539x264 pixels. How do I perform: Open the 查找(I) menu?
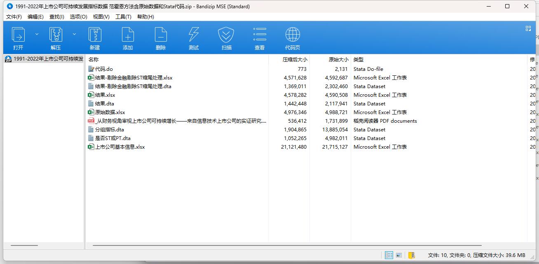point(57,17)
